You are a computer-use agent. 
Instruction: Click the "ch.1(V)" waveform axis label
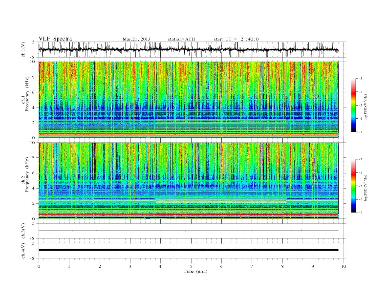pyautogui.click(x=23, y=49)
